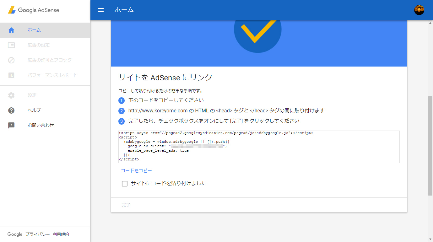Click the home icon in sidebar
This screenshot has height=242, width=433.
11,30
